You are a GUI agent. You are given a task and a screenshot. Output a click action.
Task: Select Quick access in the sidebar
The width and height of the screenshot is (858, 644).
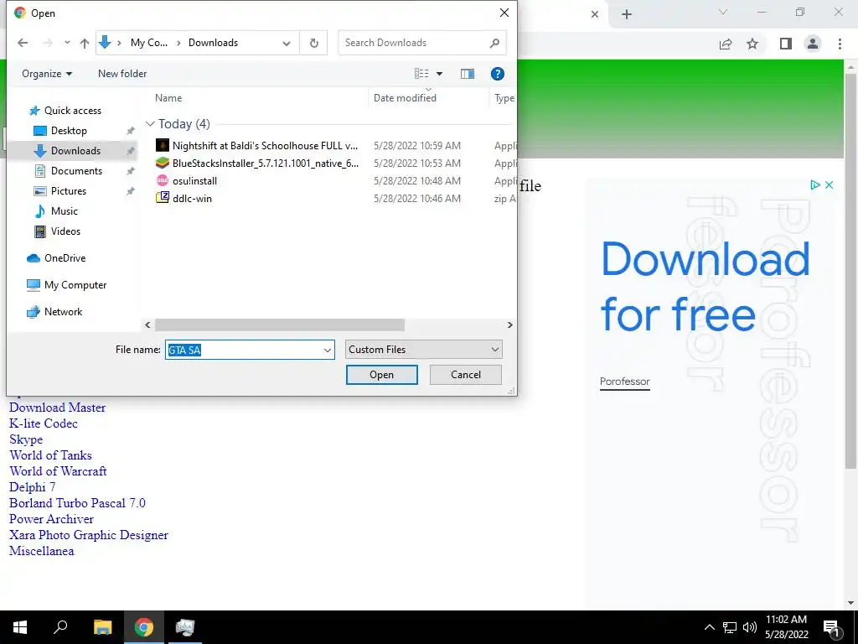click(x=73, y=111)
